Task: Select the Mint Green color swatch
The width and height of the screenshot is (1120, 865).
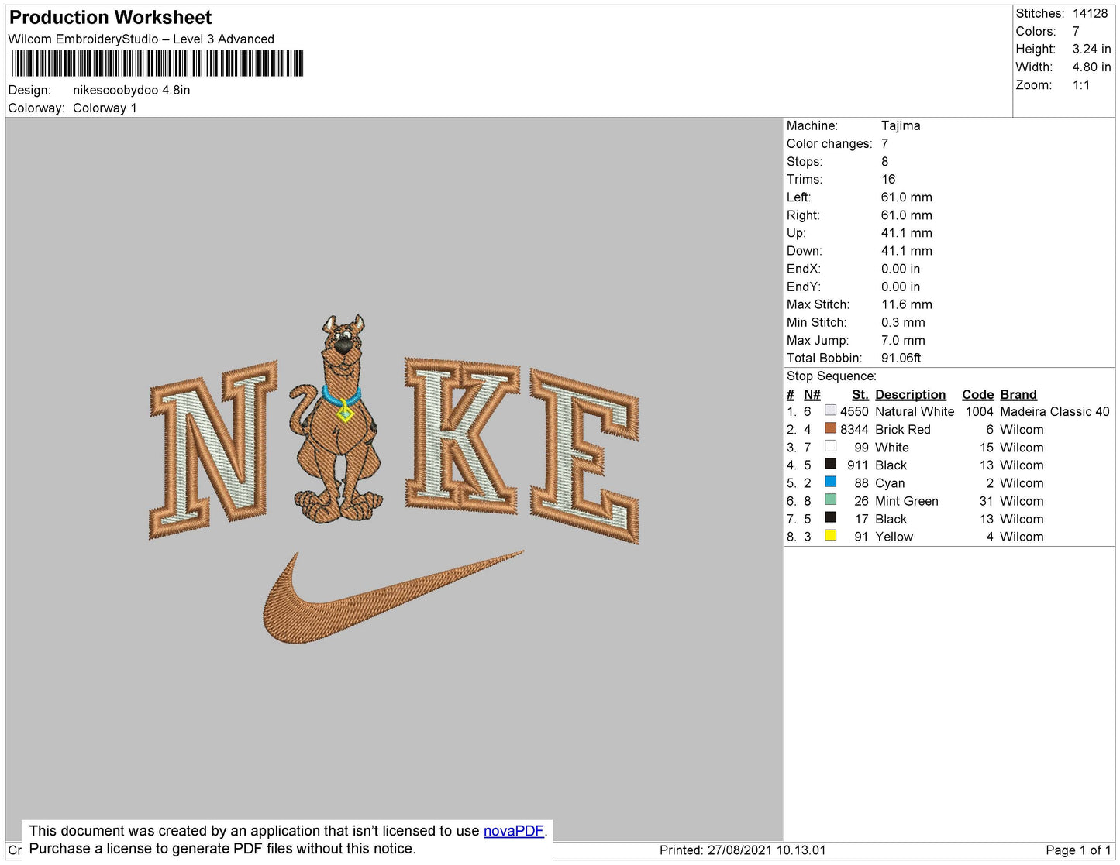Action: [x=830, y=499]
